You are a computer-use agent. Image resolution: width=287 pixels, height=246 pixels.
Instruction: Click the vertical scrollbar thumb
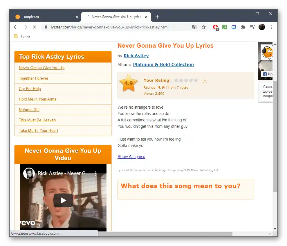click(275, 136)
